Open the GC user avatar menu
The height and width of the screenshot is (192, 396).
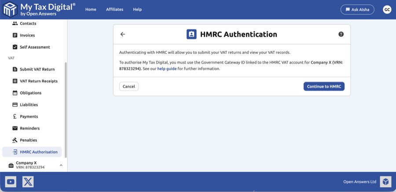pos(387,10)
